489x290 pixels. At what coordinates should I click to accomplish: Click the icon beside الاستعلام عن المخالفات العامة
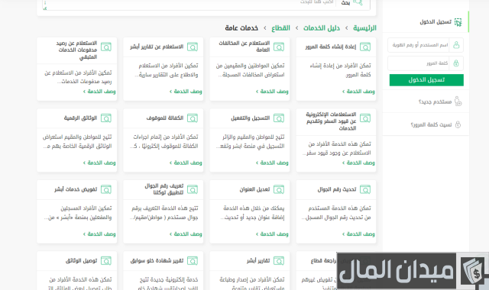point(279,47)
